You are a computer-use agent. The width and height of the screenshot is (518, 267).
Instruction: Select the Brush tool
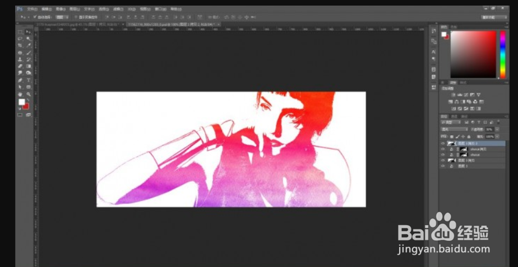click(x=29, y=53)
